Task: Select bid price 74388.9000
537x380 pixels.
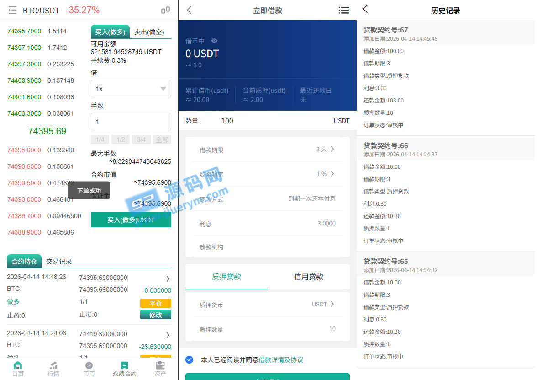Action: coord(24,232)
